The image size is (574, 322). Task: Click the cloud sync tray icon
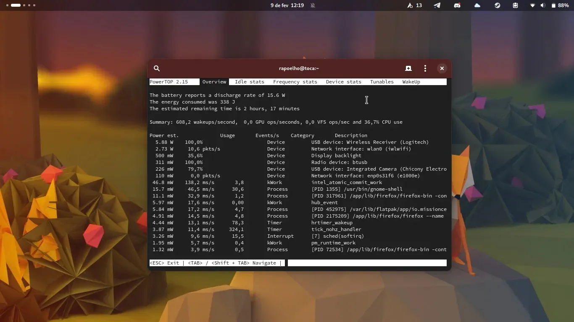477,5
